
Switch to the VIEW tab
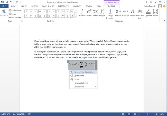point(99,6)
